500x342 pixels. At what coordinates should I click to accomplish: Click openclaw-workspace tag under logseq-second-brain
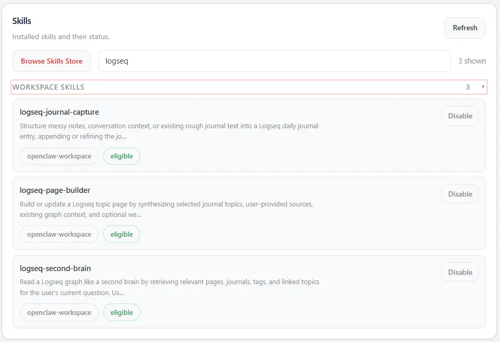[x=59, y=312]
